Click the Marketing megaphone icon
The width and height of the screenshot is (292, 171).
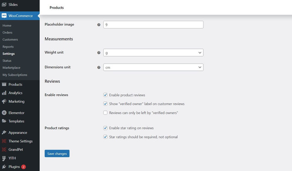[x=4, y=101]
